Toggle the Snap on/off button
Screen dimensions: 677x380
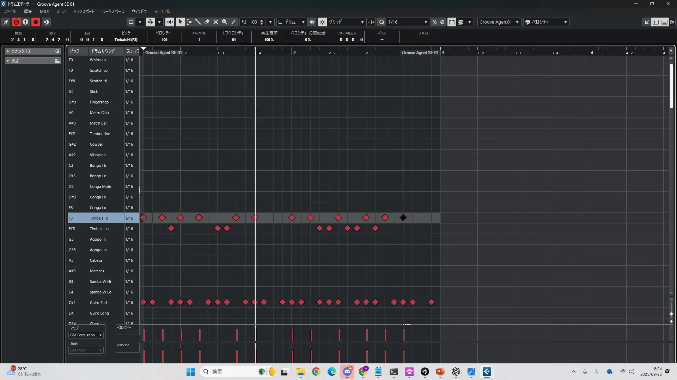tap(322, 22)
